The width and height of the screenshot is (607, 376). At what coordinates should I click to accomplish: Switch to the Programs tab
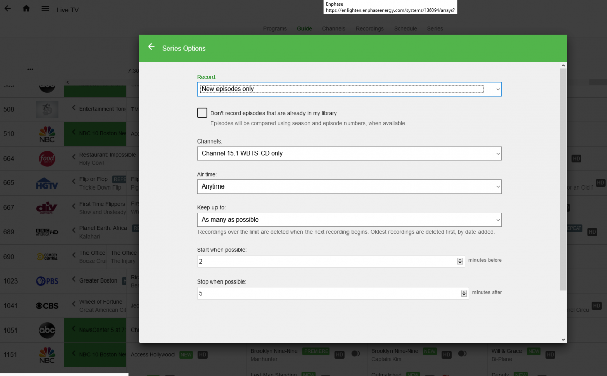pyautogui.click(x=275, y=29)
